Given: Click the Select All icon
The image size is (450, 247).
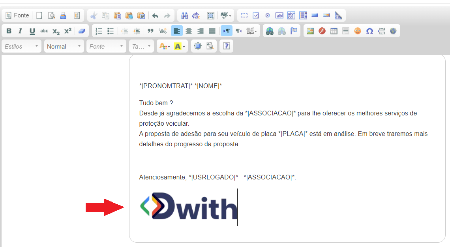Looking at the screenshot, I should click(x=211, y=15).
